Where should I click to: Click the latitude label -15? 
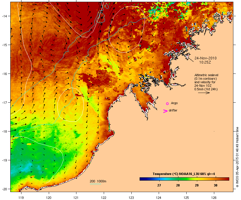pos(4,45)
